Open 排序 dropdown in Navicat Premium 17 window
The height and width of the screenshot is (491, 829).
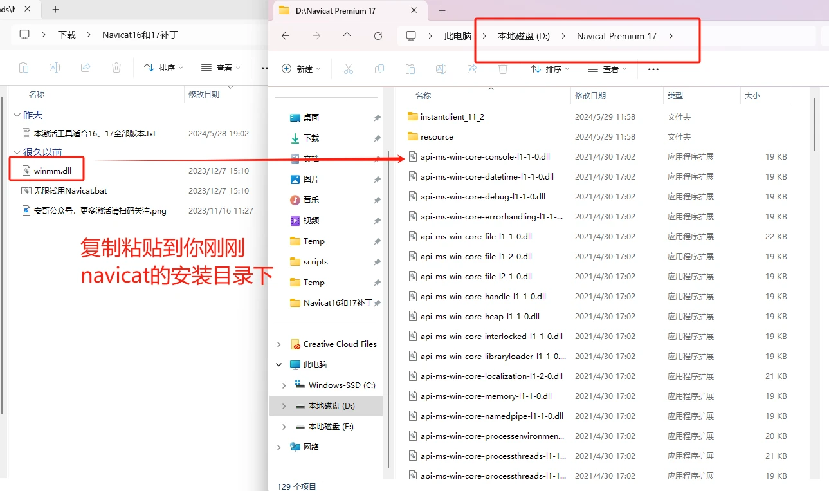(x=550, y=69)
